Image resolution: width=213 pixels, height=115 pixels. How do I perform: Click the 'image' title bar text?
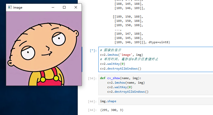tap(18, 8)
